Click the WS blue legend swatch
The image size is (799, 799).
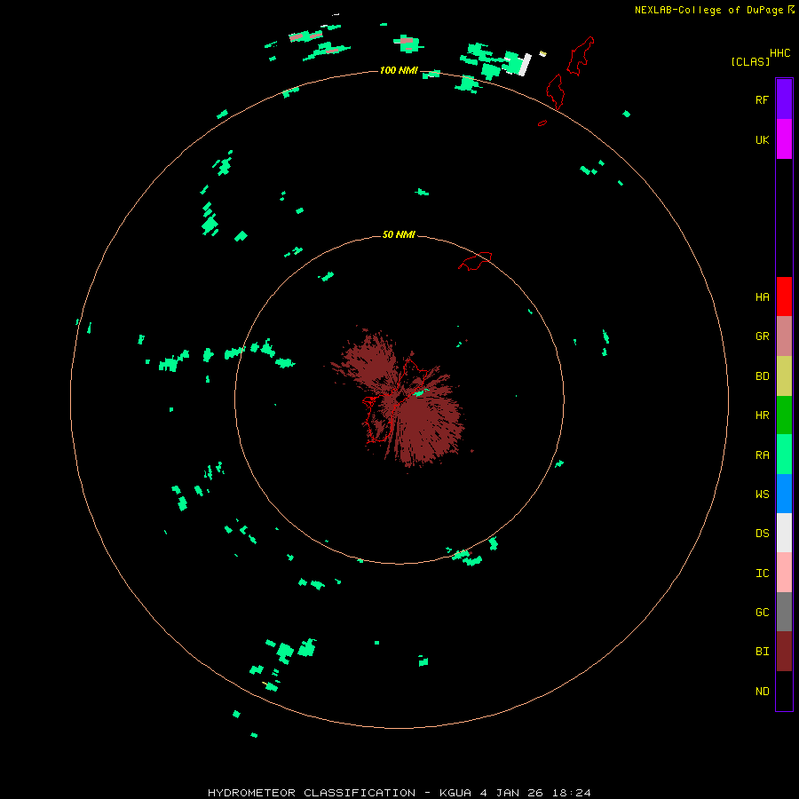pyautogui.click(x=784, y=494)
